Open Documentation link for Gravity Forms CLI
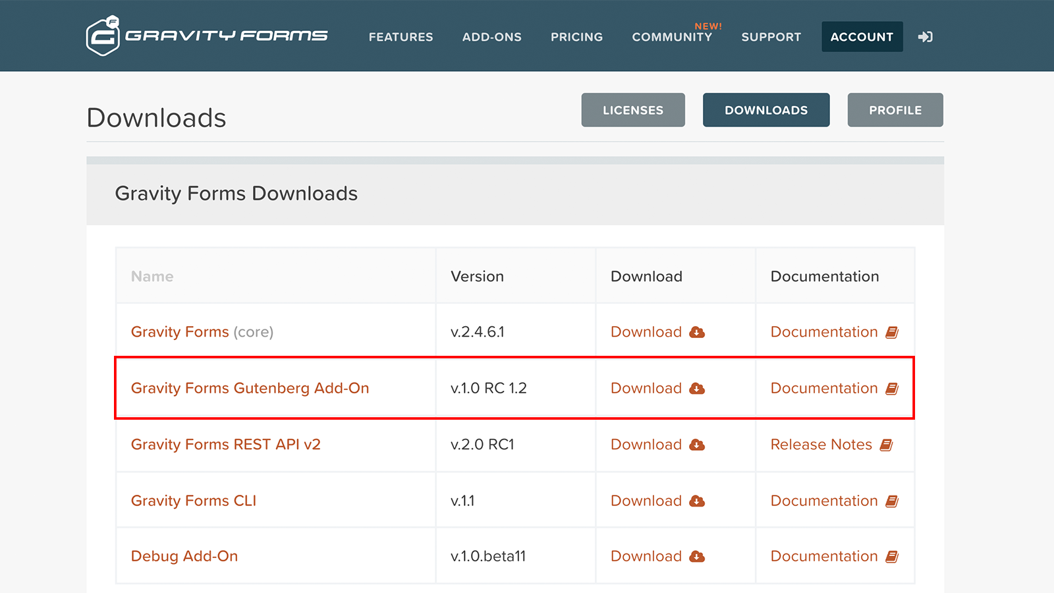The width and height of the screenshot is (1054, 593). [824, 501]
